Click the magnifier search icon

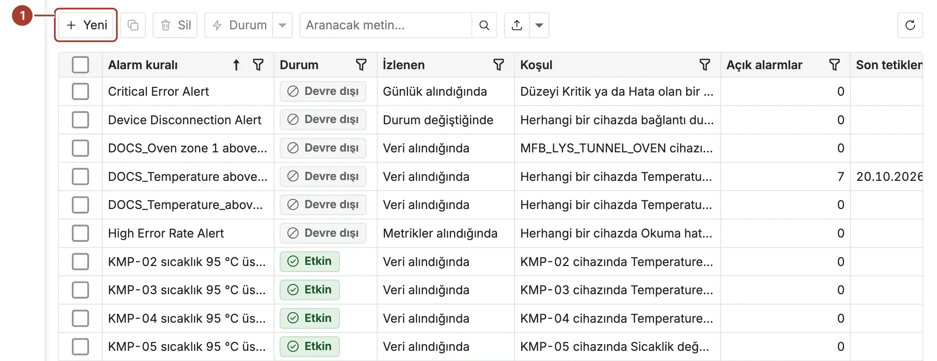(484, 25)
